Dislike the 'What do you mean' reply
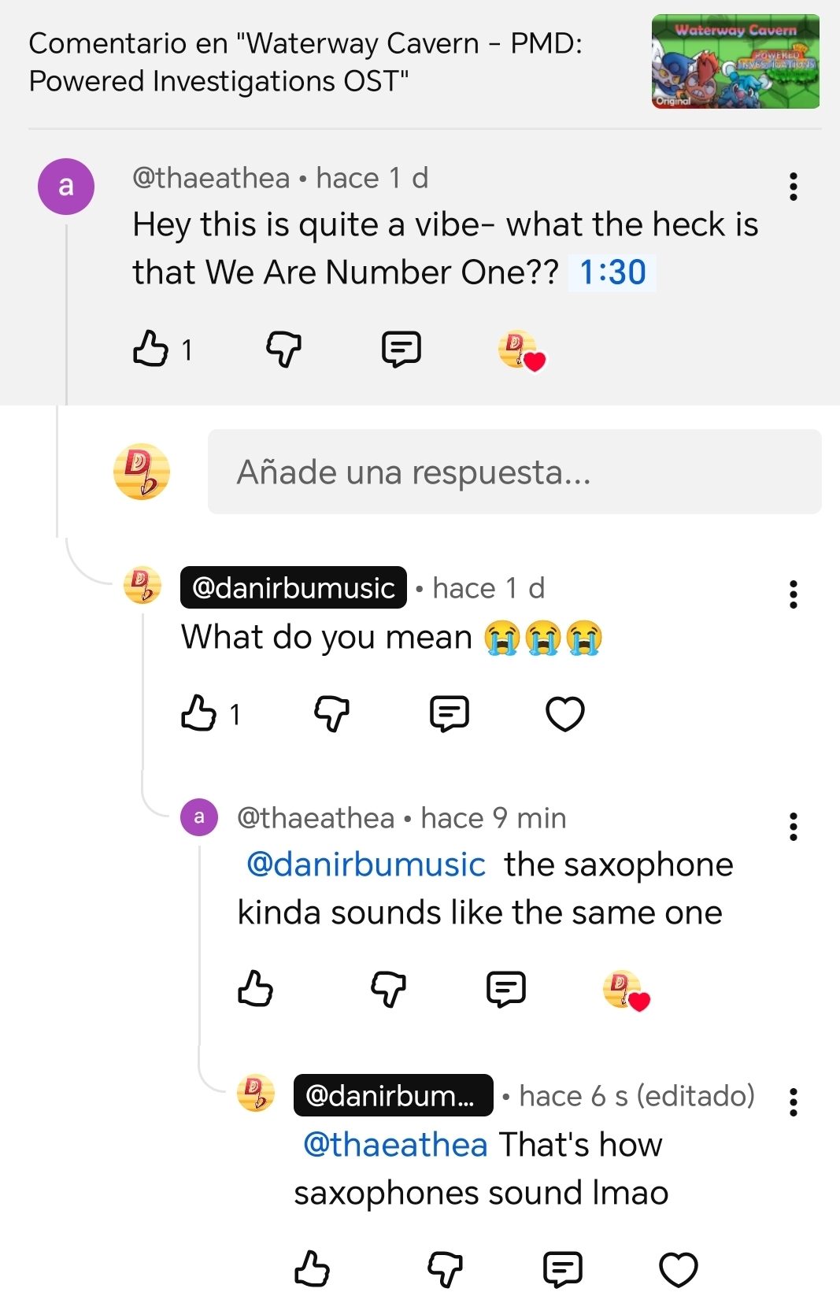 tap(331, 713)
